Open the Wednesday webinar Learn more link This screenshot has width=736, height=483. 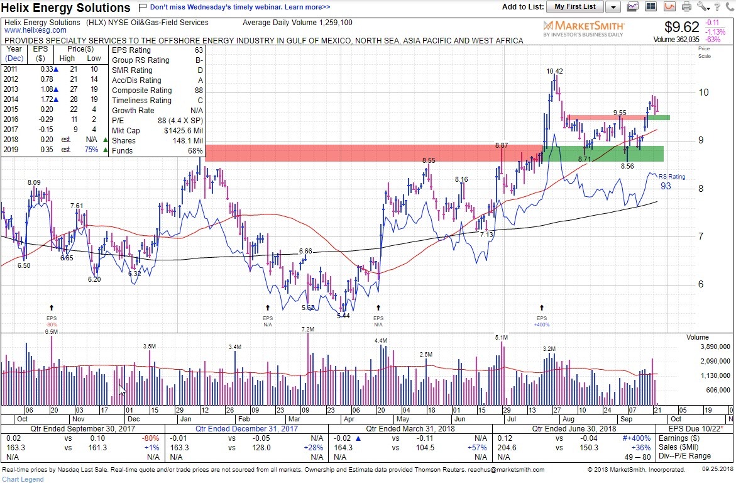[x=240, y=7]
